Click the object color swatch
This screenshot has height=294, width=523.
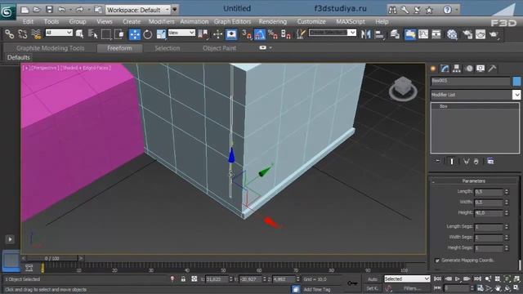[x=516, y=81]
